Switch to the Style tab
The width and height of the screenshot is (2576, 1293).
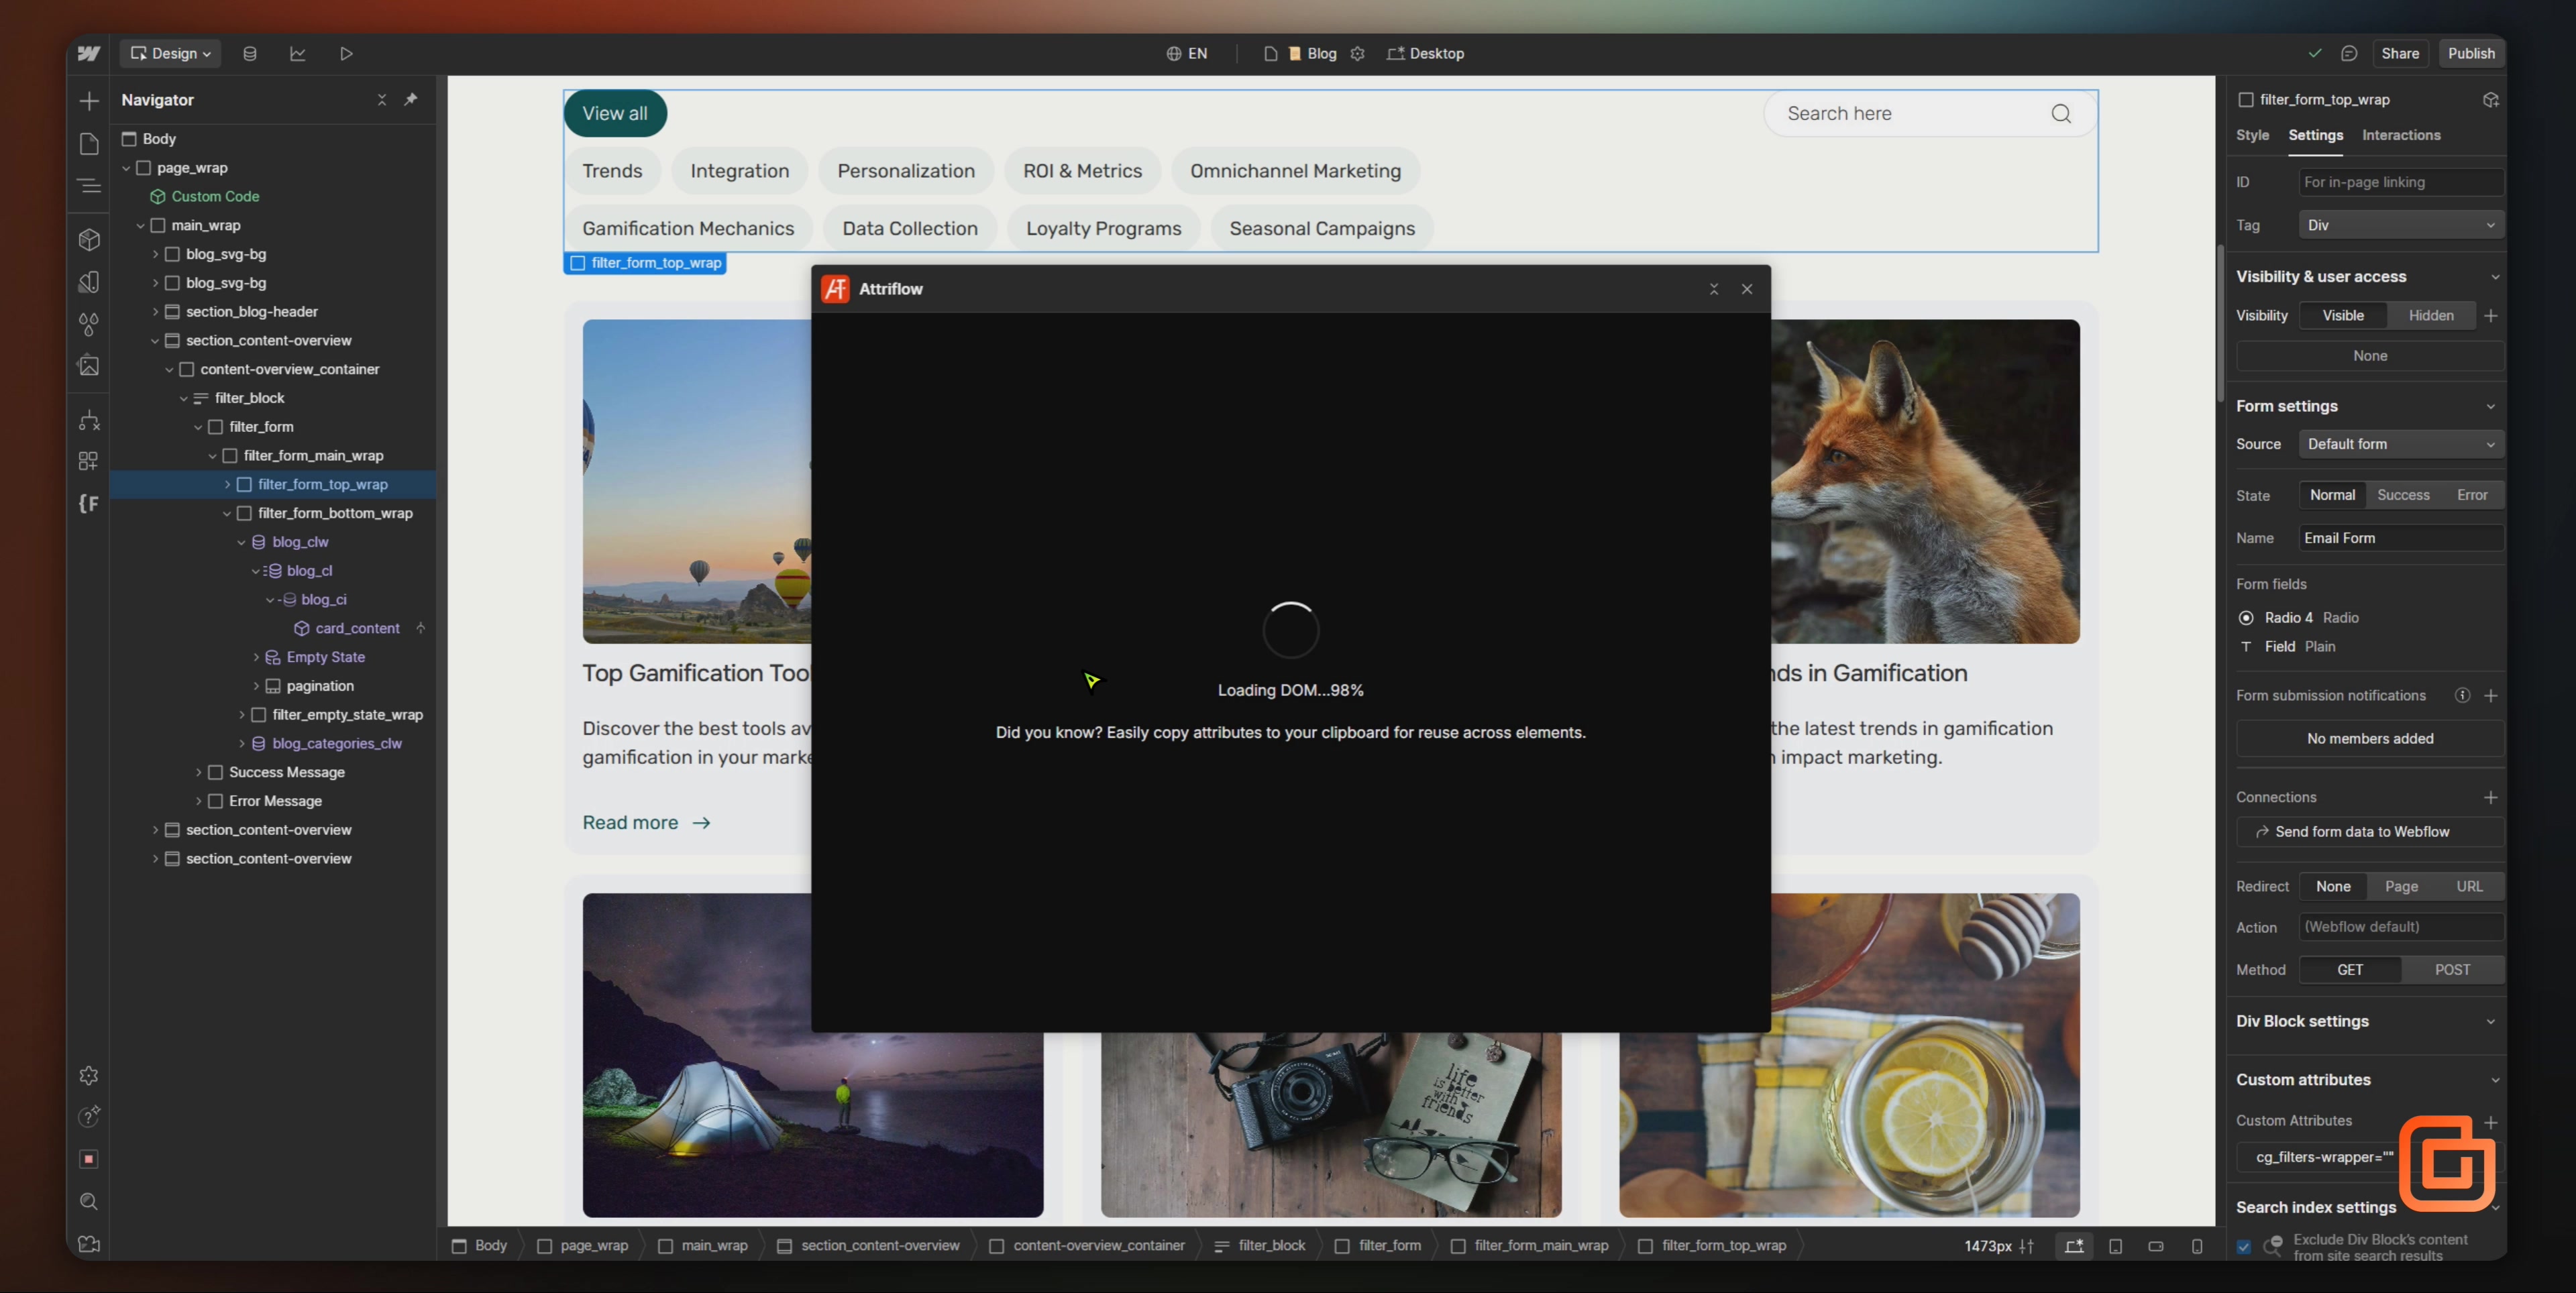2252,136
